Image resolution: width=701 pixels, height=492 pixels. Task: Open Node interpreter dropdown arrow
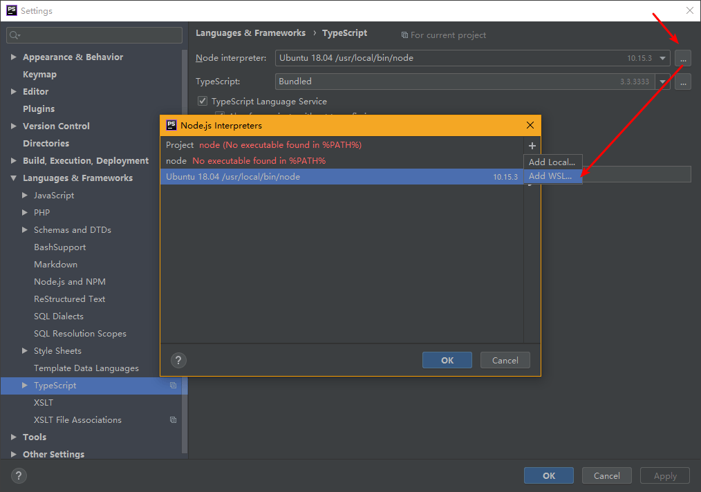click(662, 58)
